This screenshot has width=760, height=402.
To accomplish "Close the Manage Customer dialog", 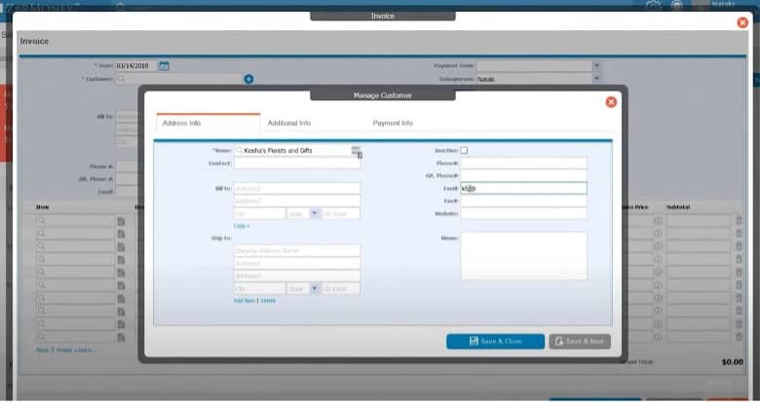I will (x=611, y=102).
